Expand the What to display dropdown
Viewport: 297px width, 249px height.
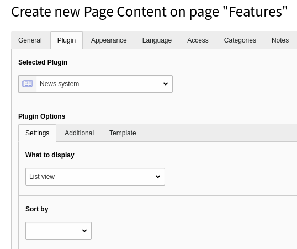point(95,177)
